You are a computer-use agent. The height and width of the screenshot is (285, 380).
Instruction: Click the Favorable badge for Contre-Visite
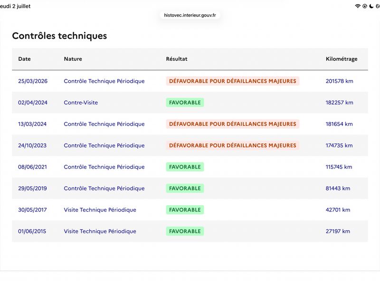click(x=185, y=103)
